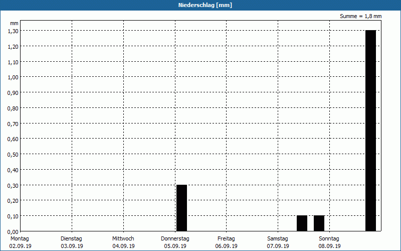Click the 0,40 y-axis value
401x251 pixels.
point(13,170)
